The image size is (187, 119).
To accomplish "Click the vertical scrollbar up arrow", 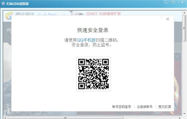I will coord(184,13).
